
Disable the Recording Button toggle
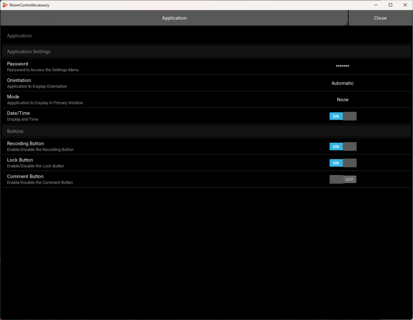pyautogui.click(x=343, y=147)
